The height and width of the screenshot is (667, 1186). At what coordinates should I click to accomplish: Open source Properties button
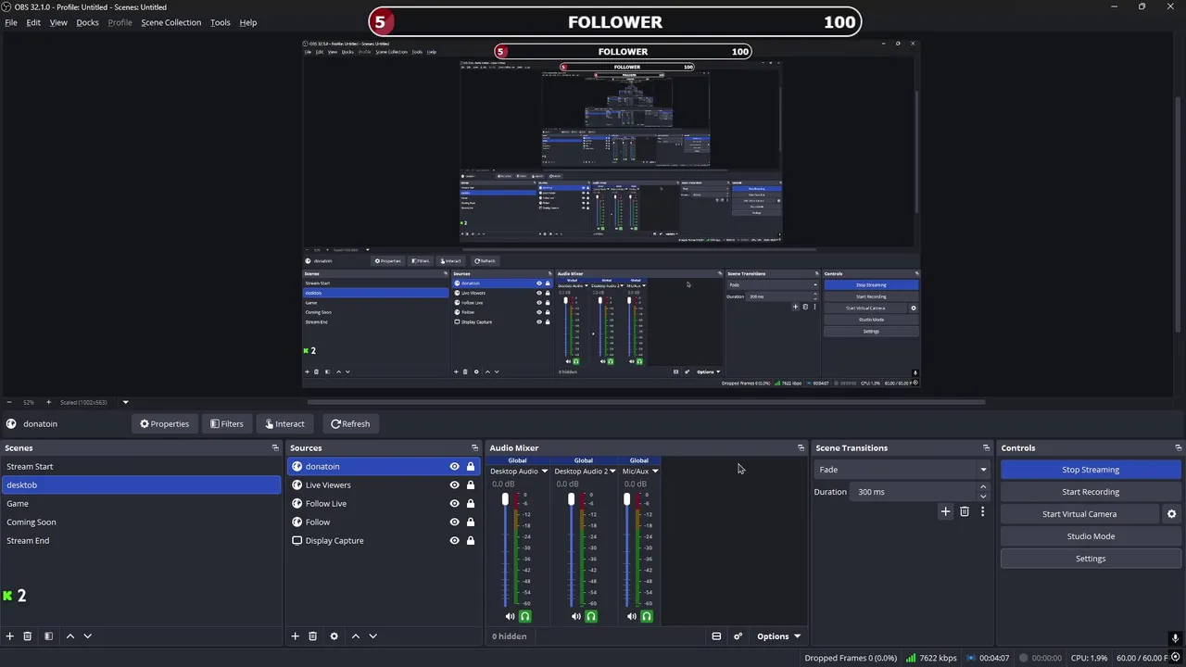click(x=164, y=424)
